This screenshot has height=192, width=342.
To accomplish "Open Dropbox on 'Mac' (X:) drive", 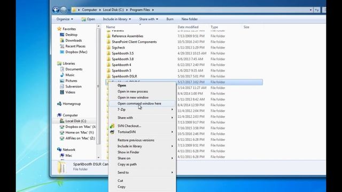I will click(81, 127).
